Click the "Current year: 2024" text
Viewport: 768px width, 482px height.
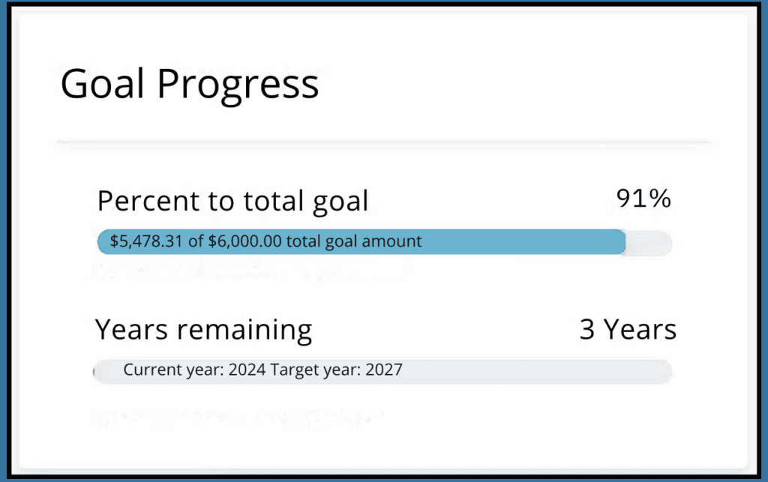point(194,370)
